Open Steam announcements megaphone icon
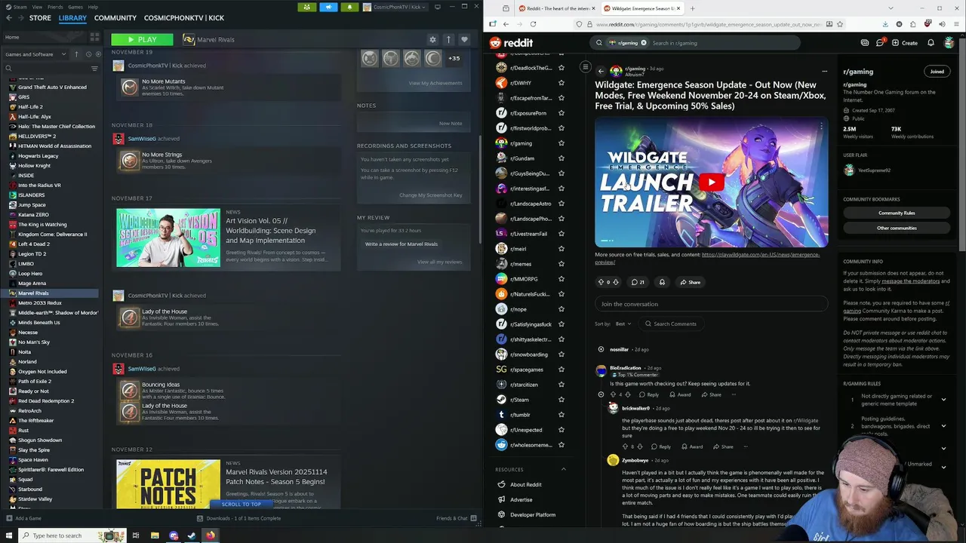This screenshot has width=966, height=543. [x=328, y=7]
